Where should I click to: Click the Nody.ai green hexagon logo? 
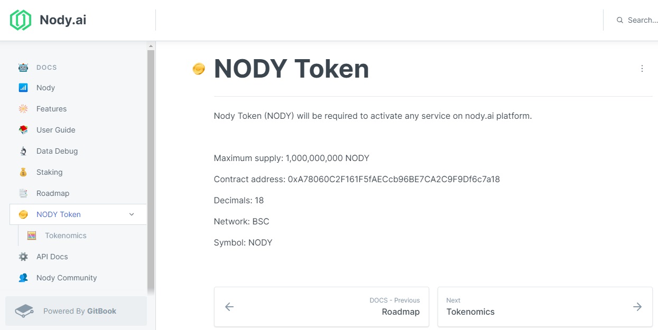[x=21, y=20]
